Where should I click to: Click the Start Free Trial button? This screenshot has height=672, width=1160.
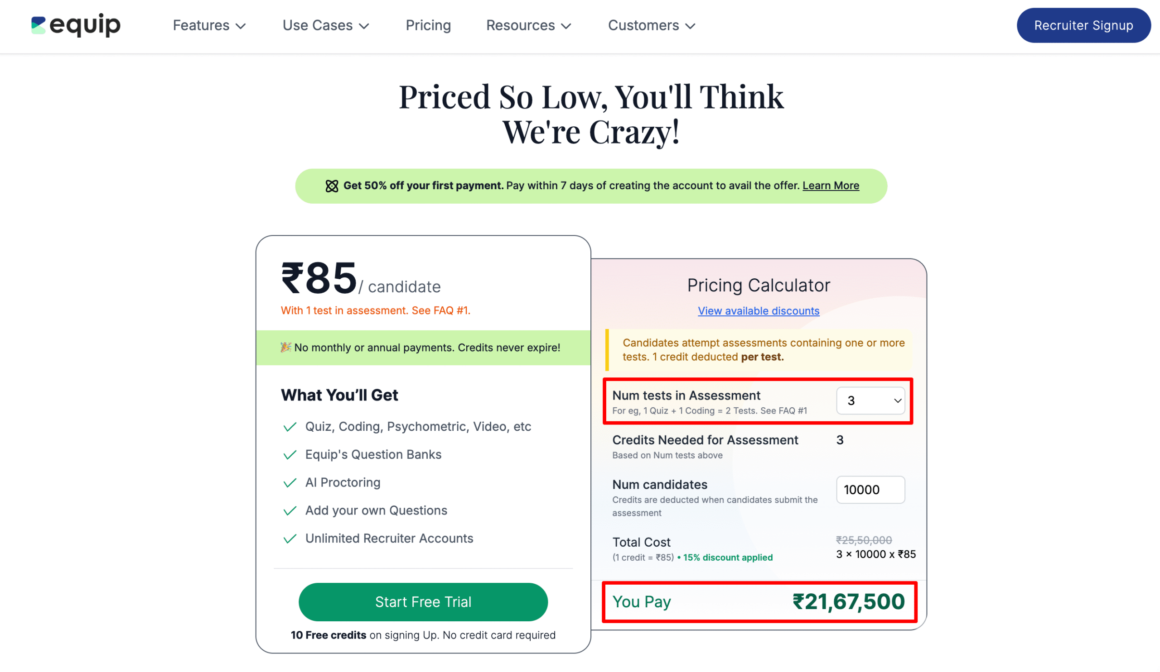(423, 602)
